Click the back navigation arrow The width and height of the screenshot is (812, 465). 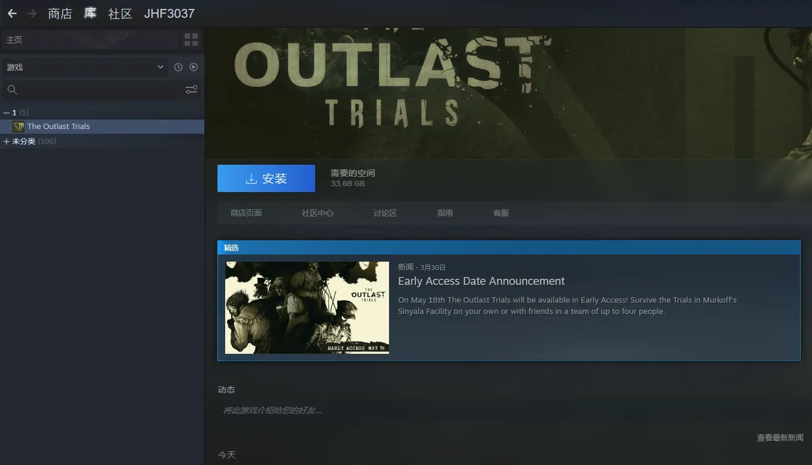click(x=12, y=13)
